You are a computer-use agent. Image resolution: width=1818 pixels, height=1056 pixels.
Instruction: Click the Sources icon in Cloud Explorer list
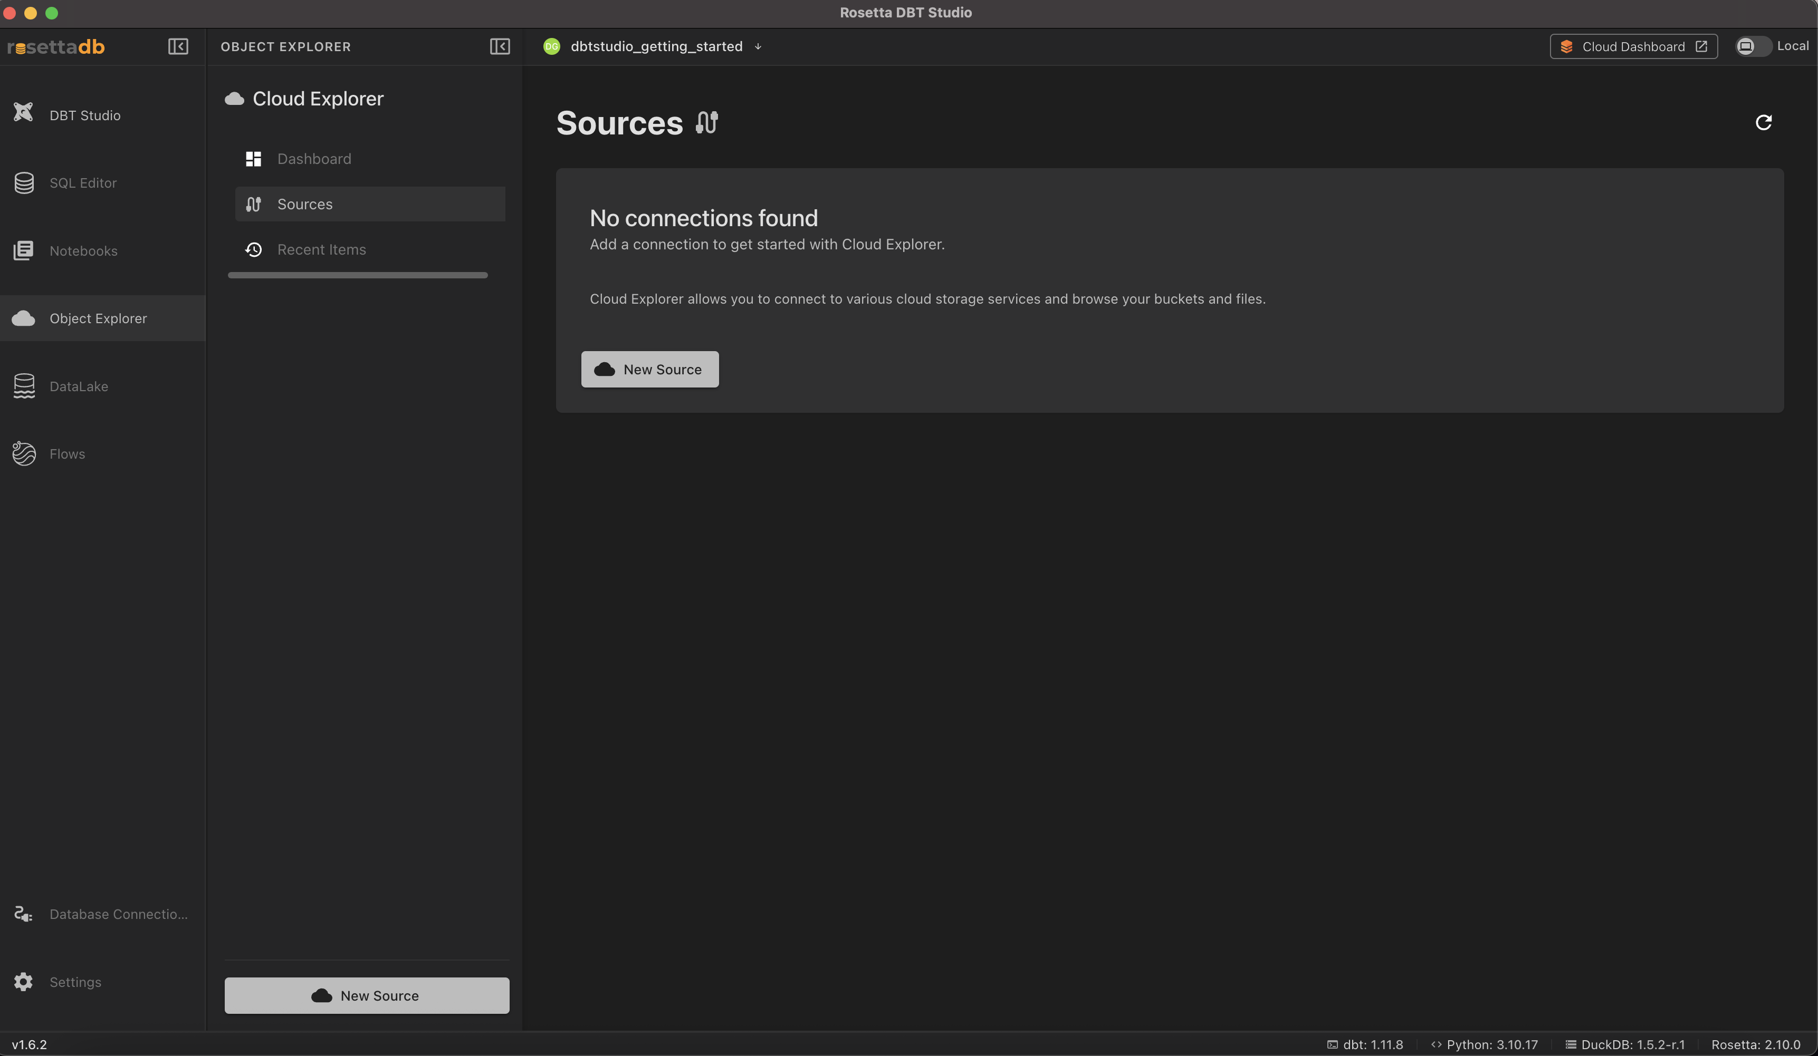pos(253,204)
